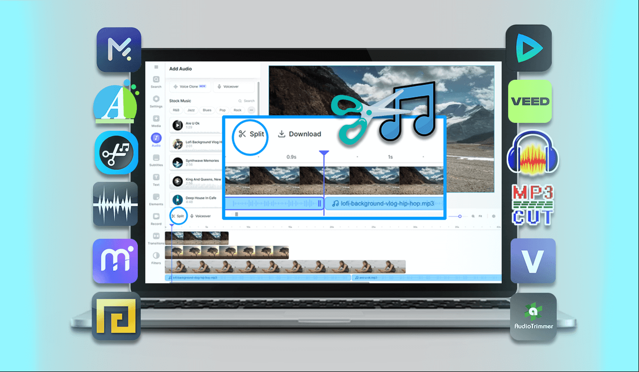This screenshot has width=639, height=372.
Task: Click the small Split button beside Voiceover
Action: coord(178,216)
